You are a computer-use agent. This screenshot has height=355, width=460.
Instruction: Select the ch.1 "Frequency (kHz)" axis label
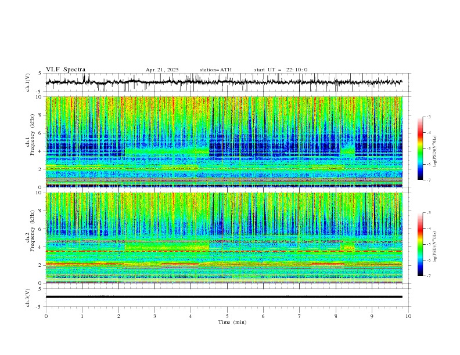point(33,134)
